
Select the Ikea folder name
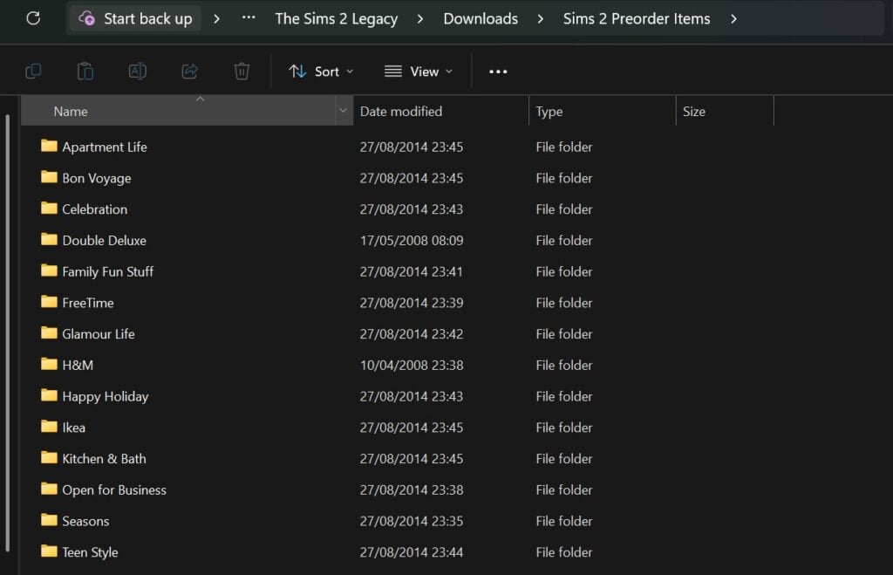[73, 428]
